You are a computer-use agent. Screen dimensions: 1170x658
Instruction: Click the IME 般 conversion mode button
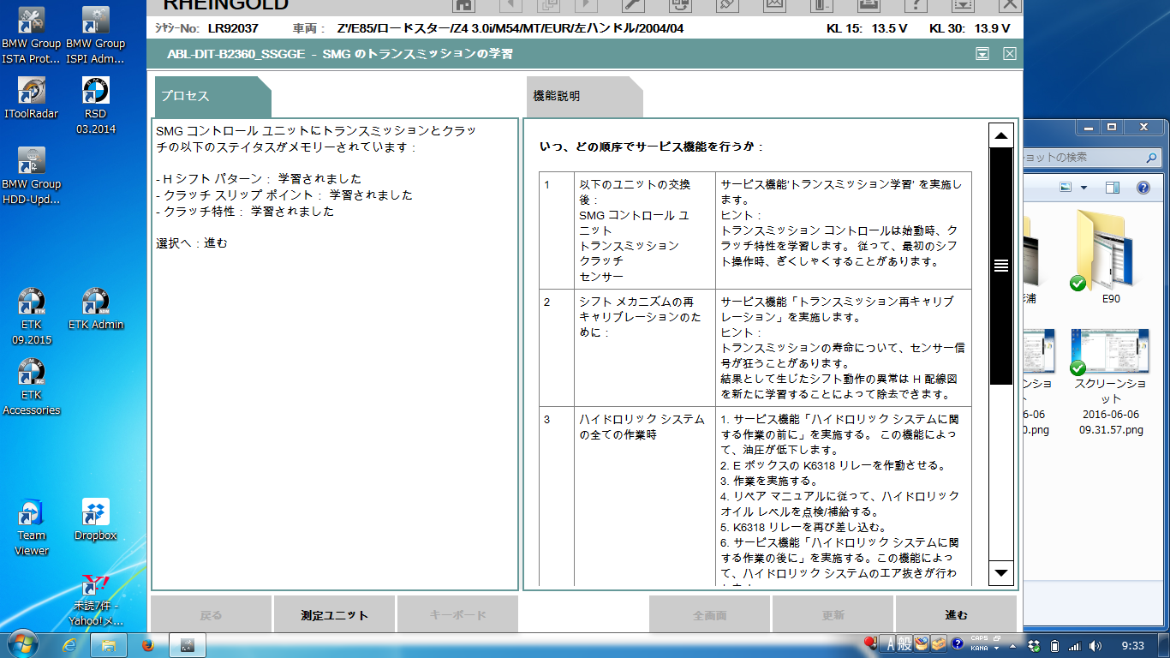[904, 644]
